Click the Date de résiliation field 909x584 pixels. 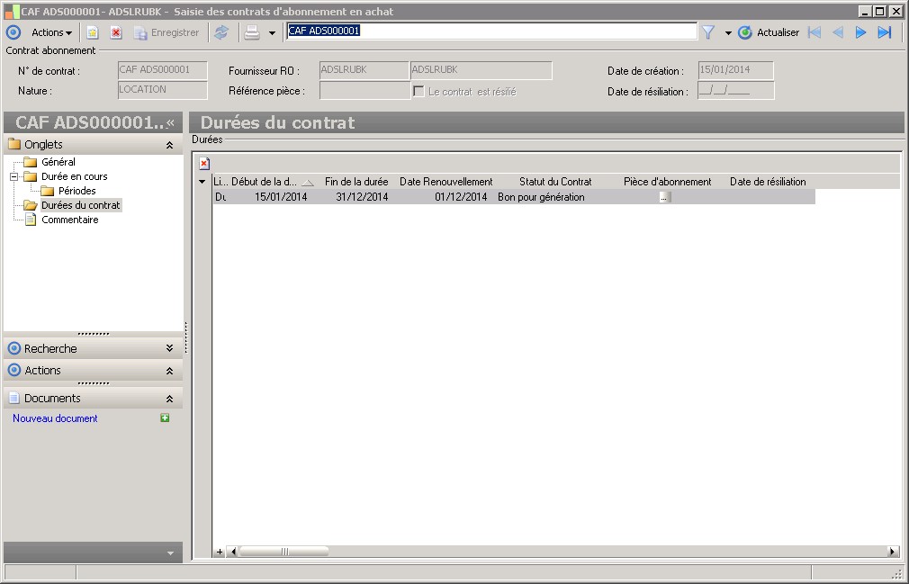point(735,90)
